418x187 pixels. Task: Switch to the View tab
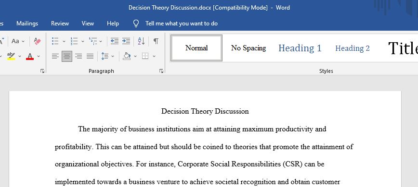[x=88, y=23]
